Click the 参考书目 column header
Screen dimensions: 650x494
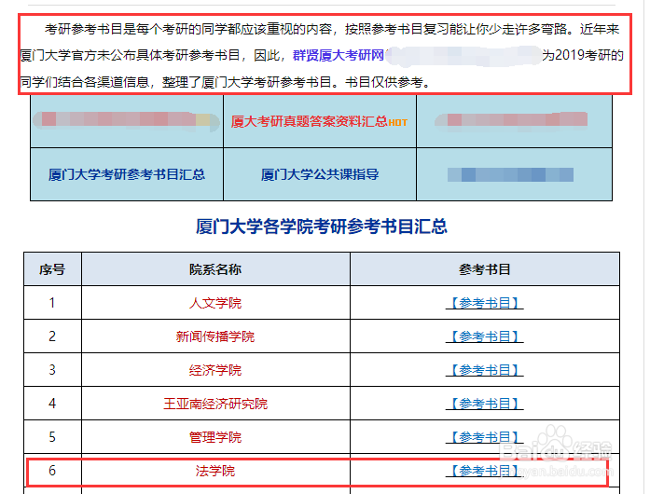click(x=485, y=269)
